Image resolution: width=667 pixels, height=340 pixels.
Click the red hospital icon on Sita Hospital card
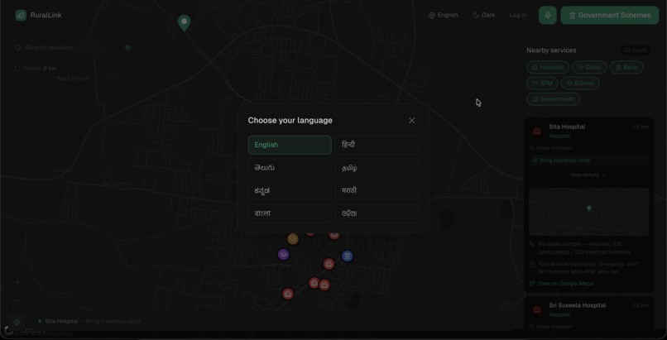point(537,131)
